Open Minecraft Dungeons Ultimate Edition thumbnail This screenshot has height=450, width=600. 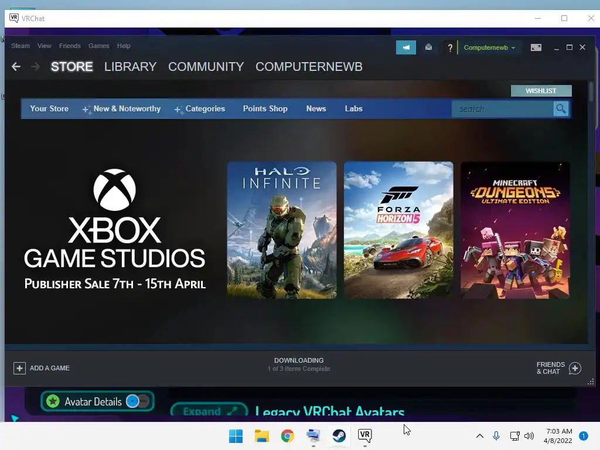click(515, 230)
